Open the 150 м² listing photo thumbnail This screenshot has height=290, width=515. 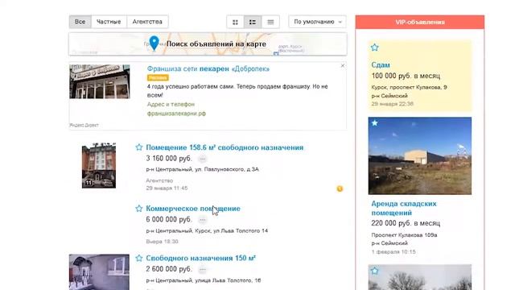(99, 272)
